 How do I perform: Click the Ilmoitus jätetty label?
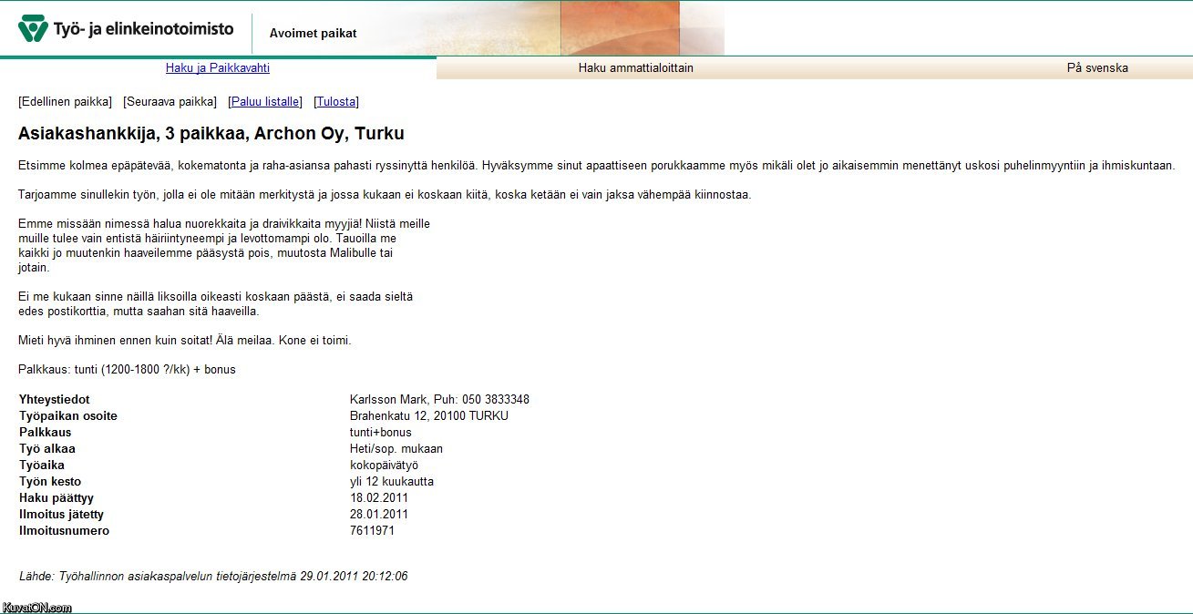pos(61,515)
